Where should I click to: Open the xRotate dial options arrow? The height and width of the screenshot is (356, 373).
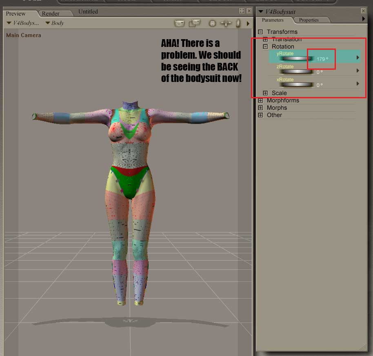358,84
